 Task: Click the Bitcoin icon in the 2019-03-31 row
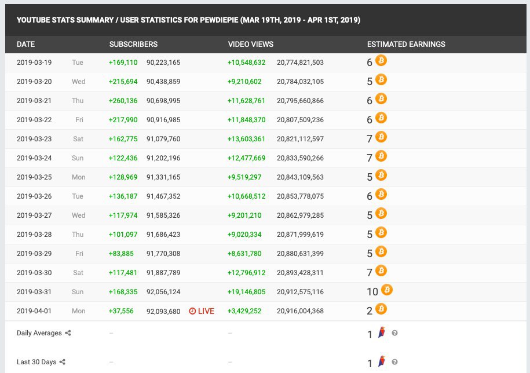click(387, 290)
